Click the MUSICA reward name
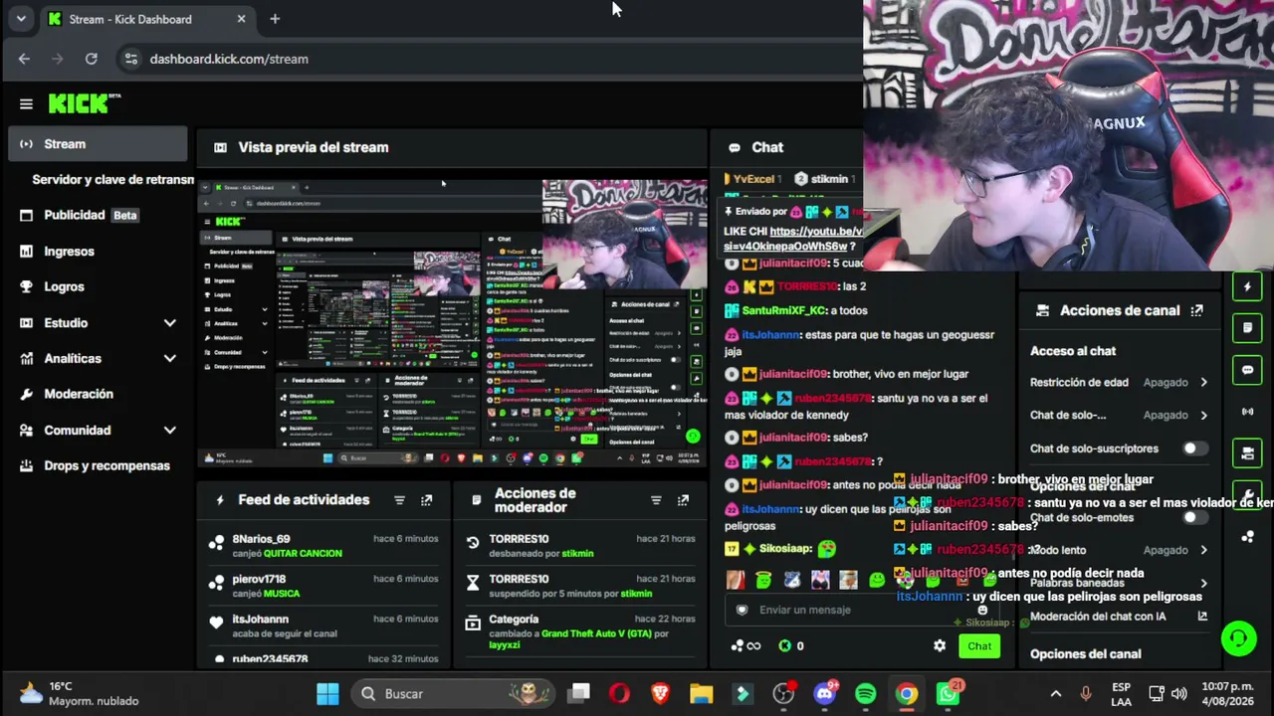The image size is (1274, 716). (282, 594)
